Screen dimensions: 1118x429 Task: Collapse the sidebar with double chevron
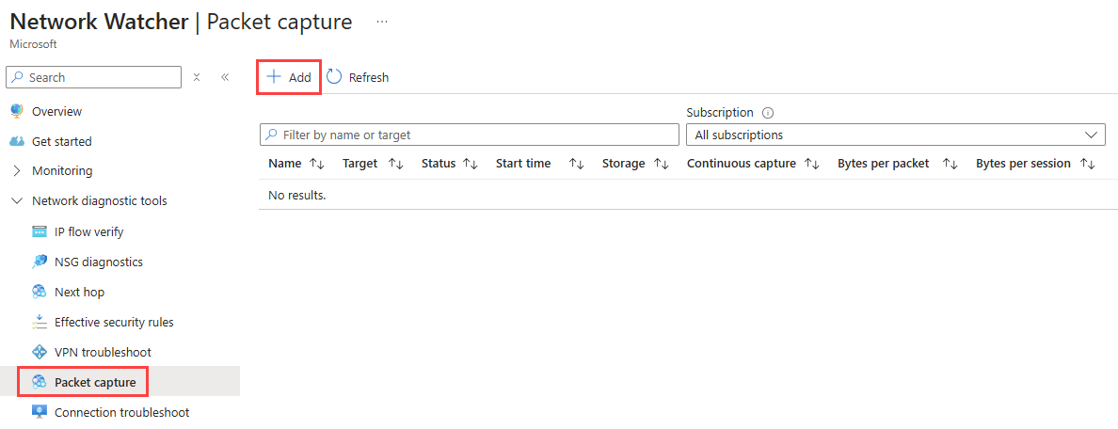pyautogui.click(x=225, y=77)
